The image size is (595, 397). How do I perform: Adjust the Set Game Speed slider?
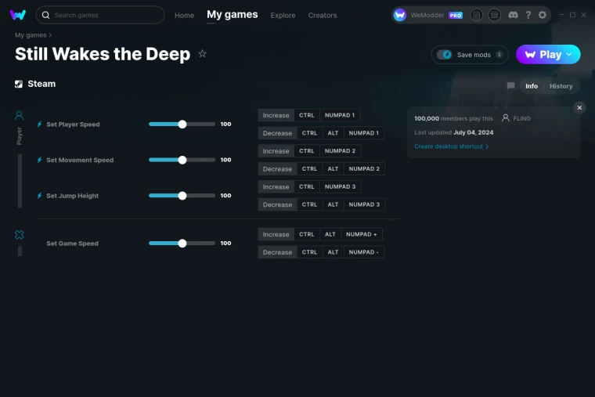point(182,243)
